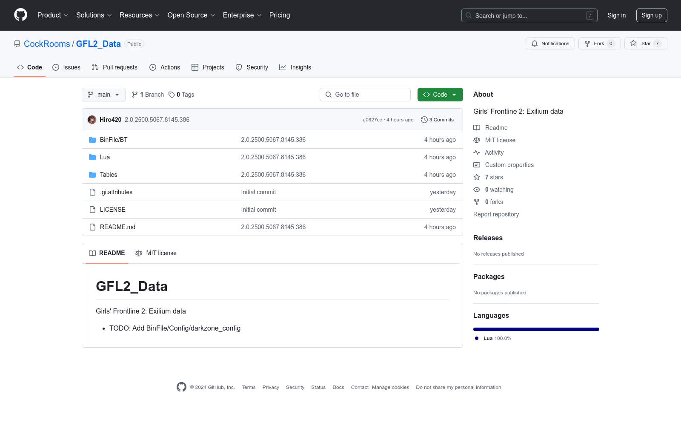
Task: Click the Sign up button
Action: (652, 15)
